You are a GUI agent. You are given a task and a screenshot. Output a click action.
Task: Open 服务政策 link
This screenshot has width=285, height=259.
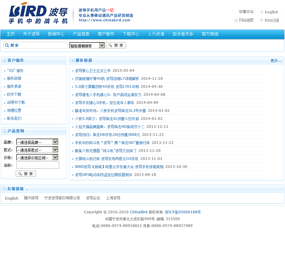14,78
